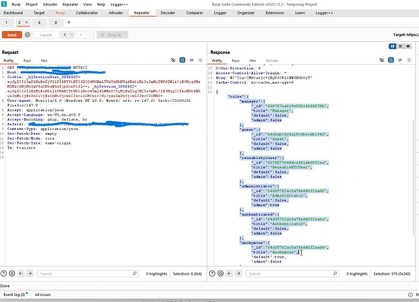Switch to the Logger tab
This screenshot has width=419, height=302.
tap(220, 13)
